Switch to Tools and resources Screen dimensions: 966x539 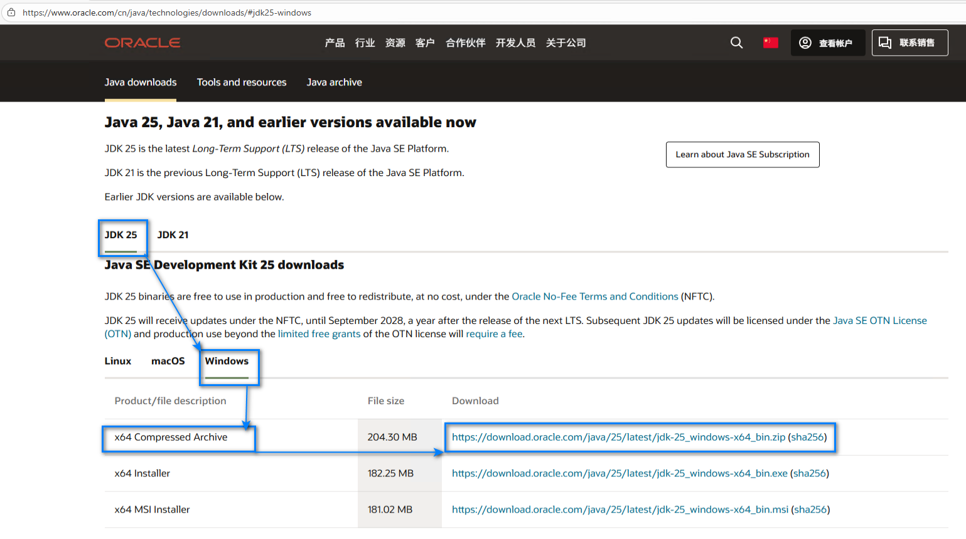pos(242,82)
